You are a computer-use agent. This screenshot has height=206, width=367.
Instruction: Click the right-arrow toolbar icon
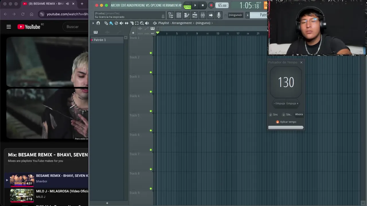[211, 15]
